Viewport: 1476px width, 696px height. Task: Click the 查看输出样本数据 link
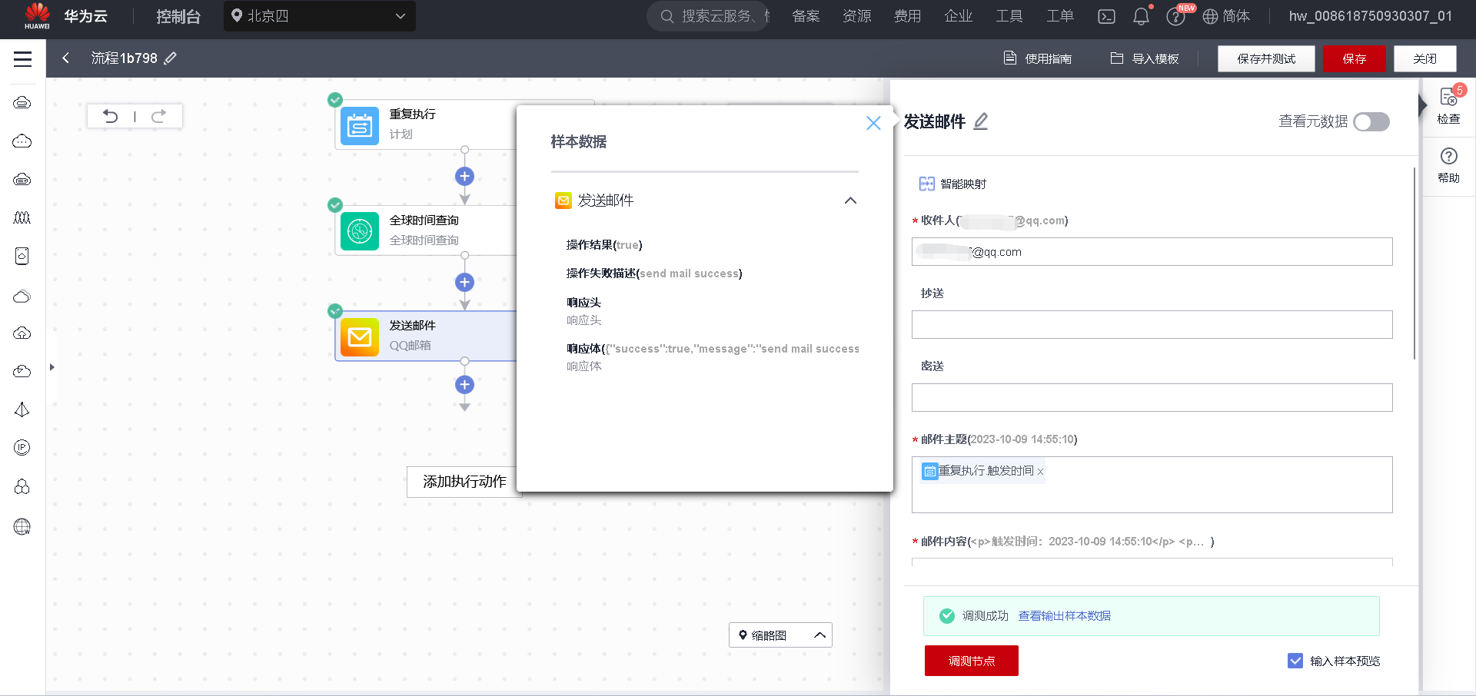[1063, 615]
